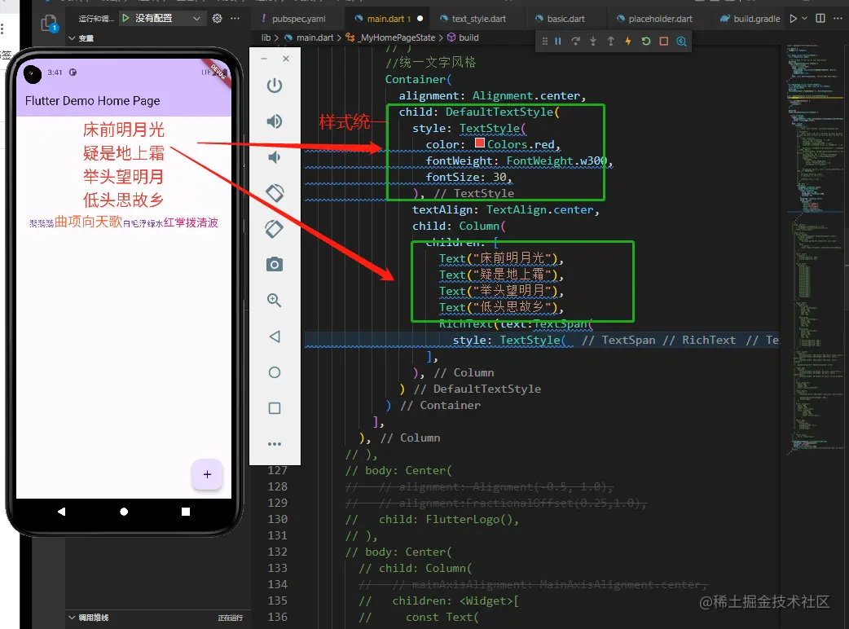Start debugging with the green play arrow
Screen dimensions: 849x629
coord(125,19)
